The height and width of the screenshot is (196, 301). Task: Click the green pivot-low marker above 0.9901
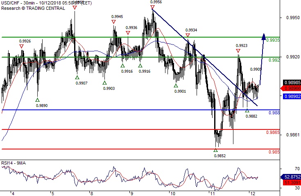[x=176, y=86]
